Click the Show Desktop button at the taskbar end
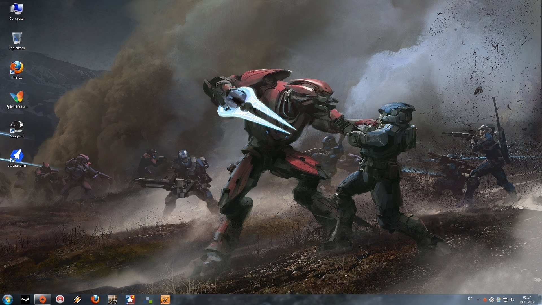The width and height of the screenshot is (542, 305). coord(540,300)
